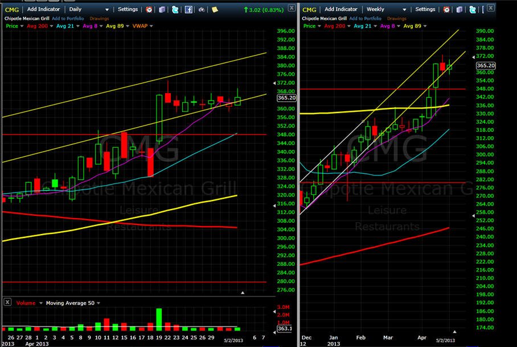Click the Twitter share icon on Daily chart
The width and height of the screenshot is (517, 347).
coord(175,10)
